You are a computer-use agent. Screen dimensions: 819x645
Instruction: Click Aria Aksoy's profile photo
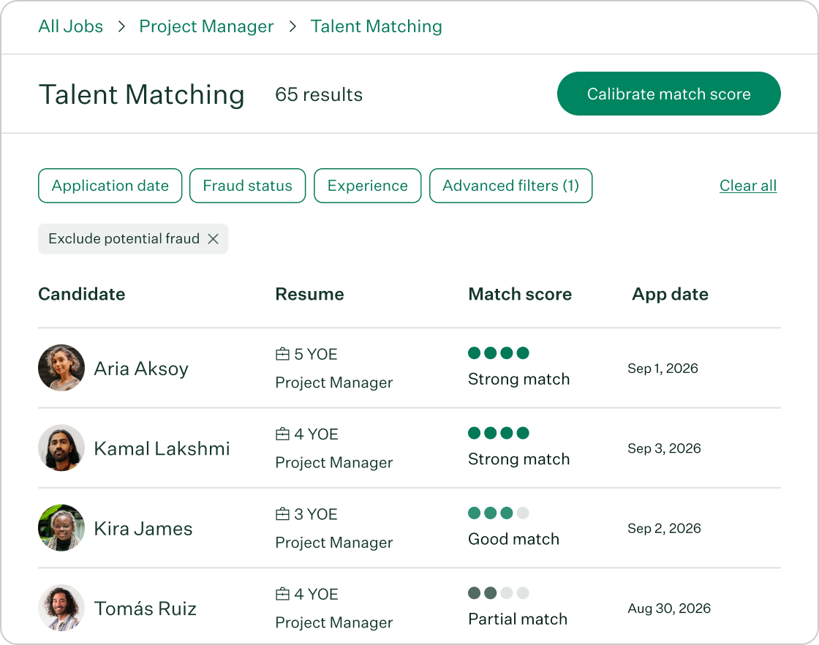[61, 369]
